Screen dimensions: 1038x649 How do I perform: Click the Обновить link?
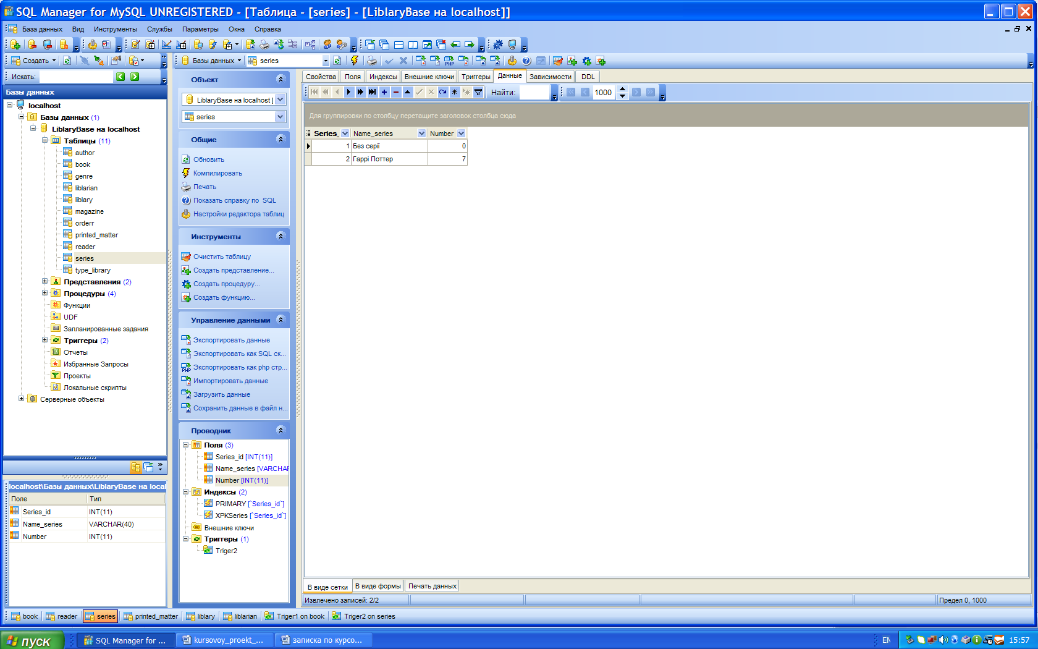tap(209, 159)
